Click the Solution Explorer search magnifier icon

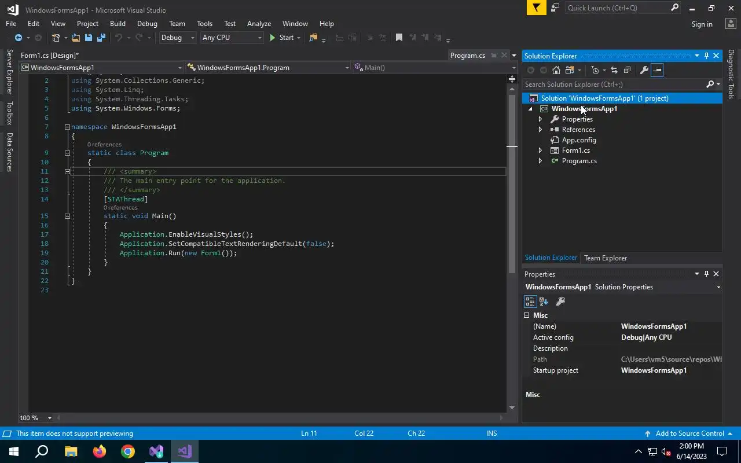(x=710, y=84)
